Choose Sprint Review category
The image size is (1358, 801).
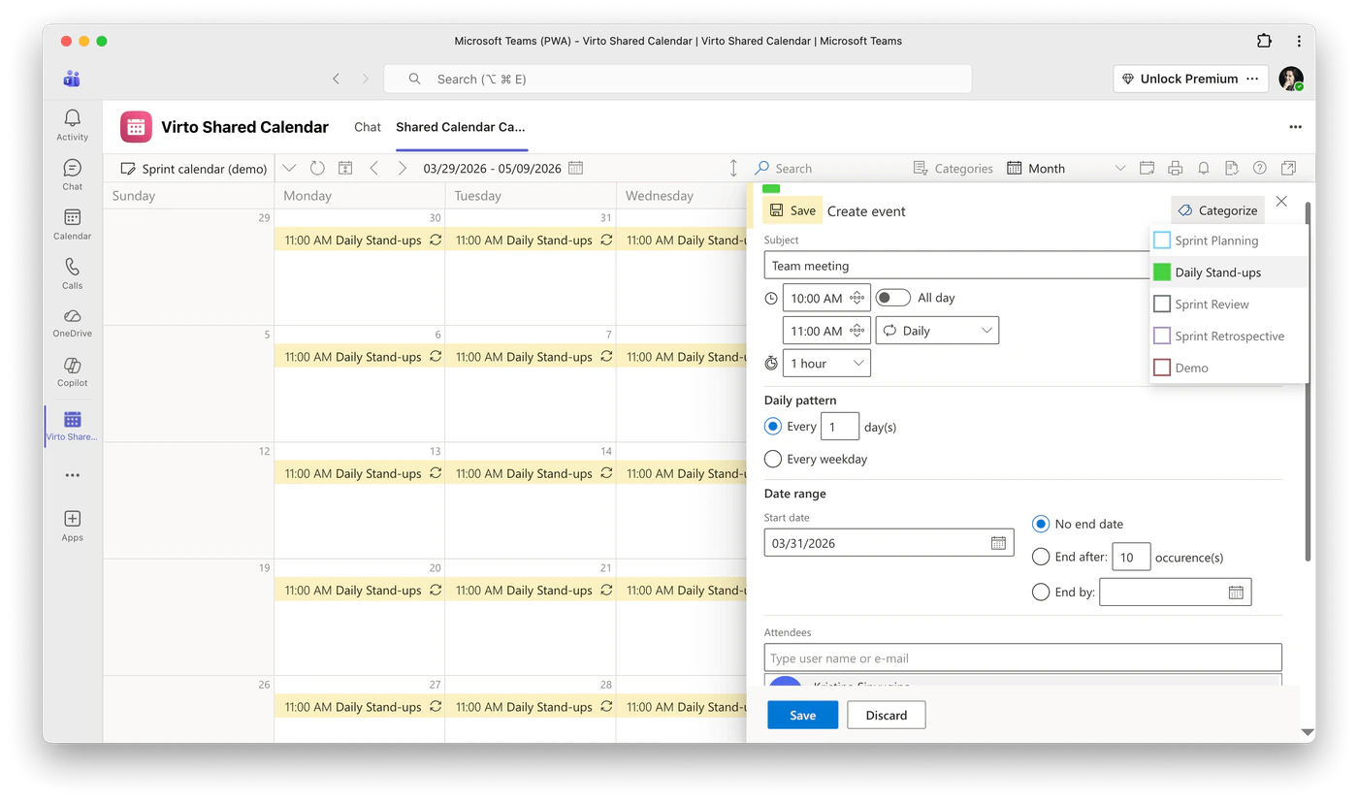click(1229, 304)
